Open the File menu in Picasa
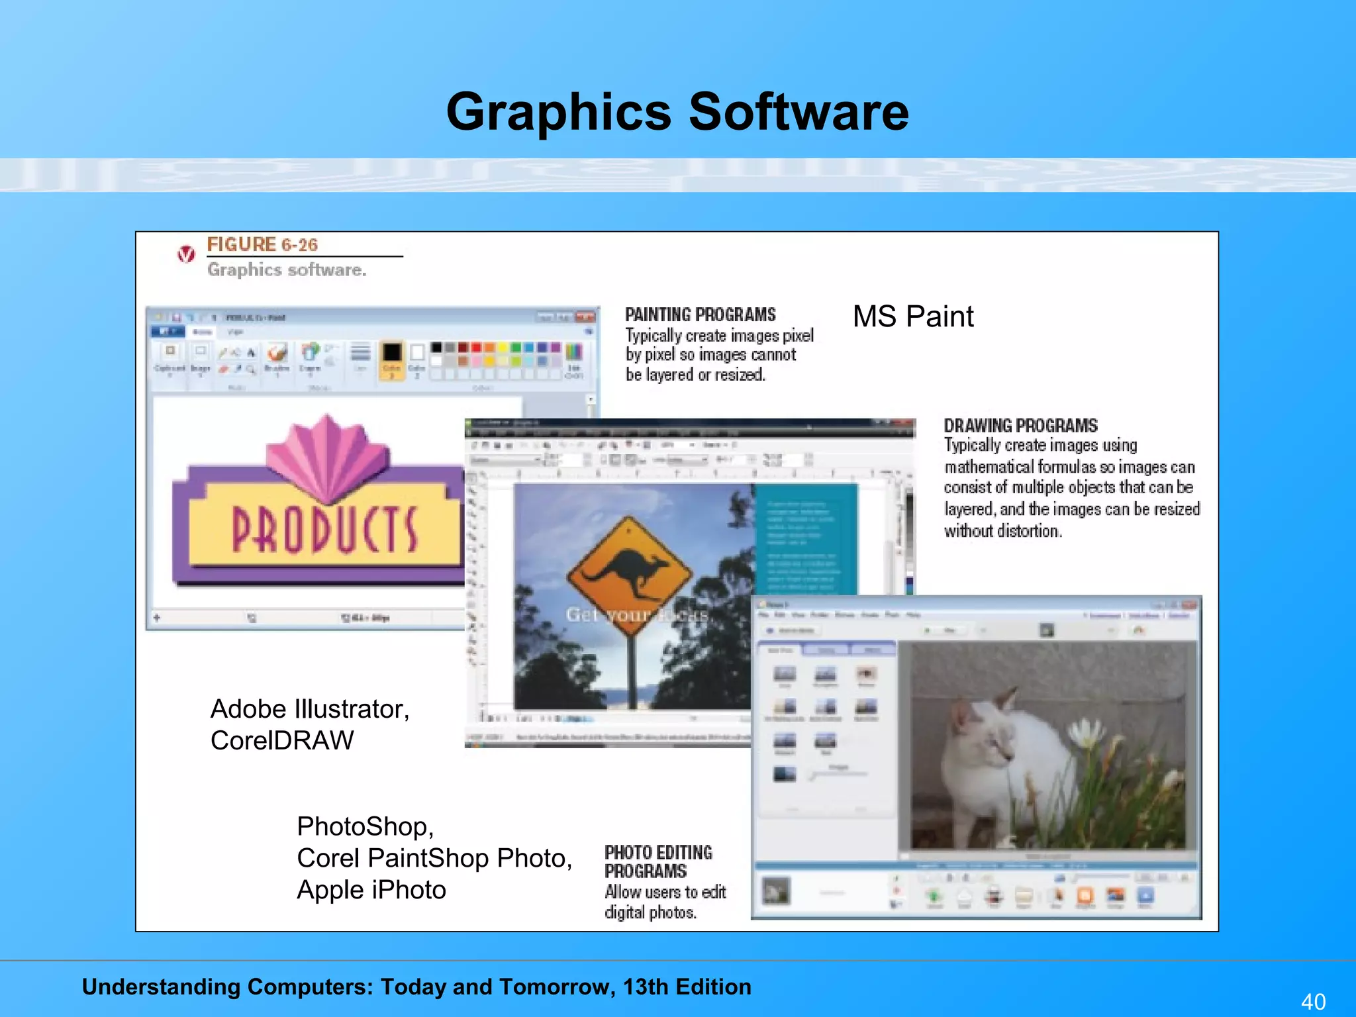 click(x=763, y=615)
